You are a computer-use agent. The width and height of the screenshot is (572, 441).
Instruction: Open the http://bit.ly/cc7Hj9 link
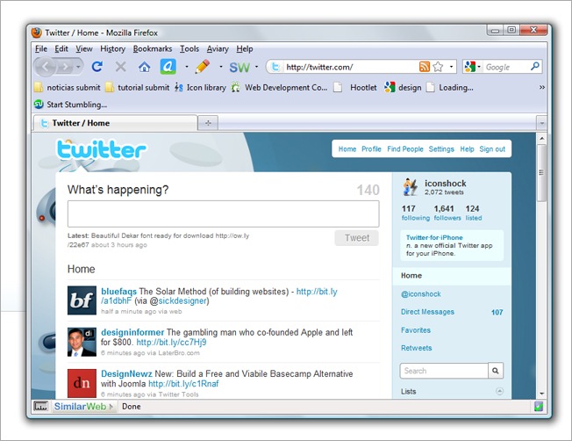pos(171,343)
